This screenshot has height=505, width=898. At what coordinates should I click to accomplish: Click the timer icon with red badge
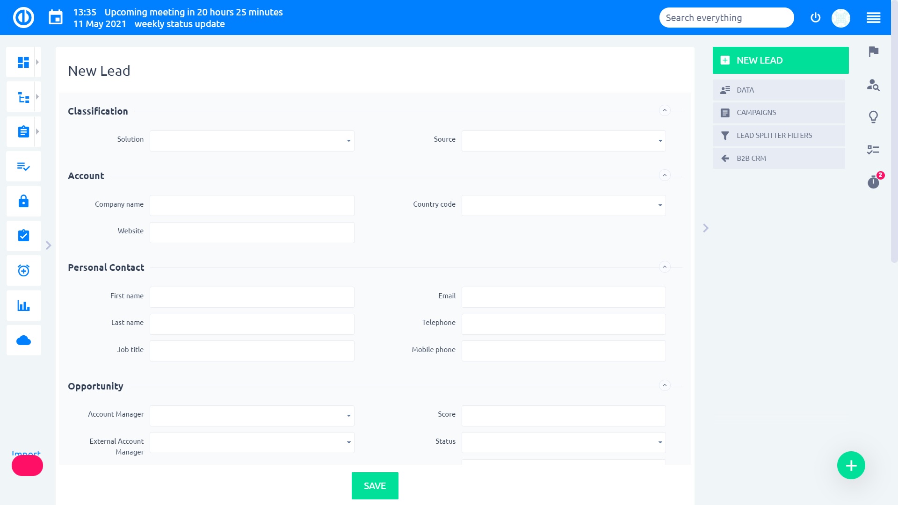tap(873, 183)
